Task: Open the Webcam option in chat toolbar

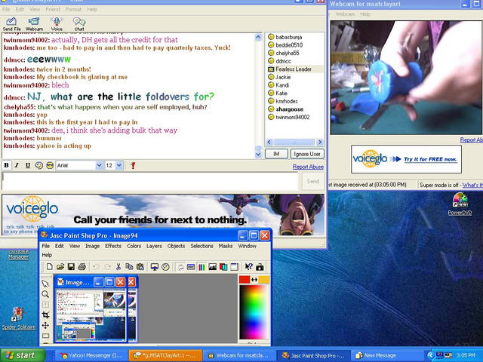Action: pyautogui.click(x=34, y=24)
